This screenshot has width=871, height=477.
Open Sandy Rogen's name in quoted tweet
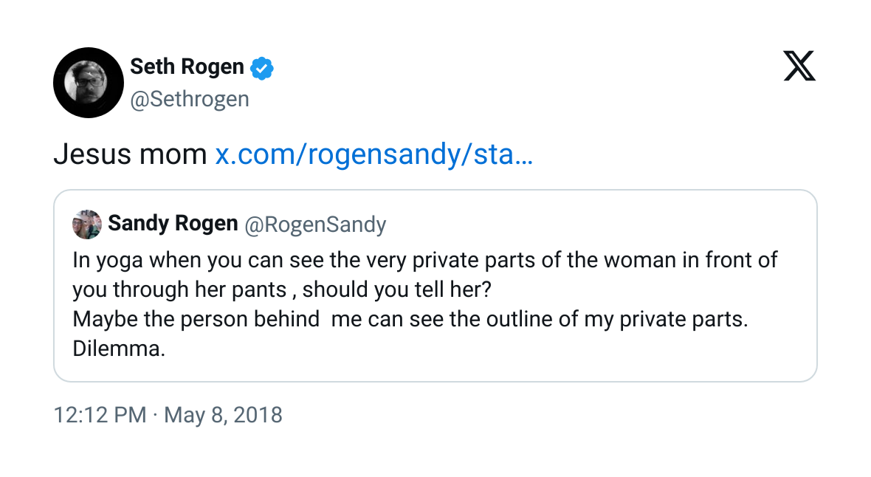pos(173,224)
